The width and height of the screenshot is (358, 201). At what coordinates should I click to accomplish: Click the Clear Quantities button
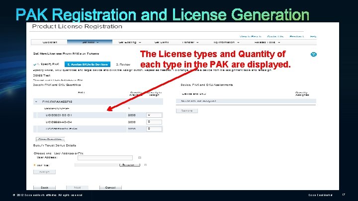tap(50, 139)
